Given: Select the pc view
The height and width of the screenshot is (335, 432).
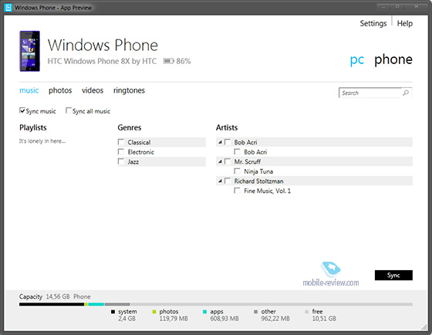Looking at the screenshot, I should pyautogui.click(x=357, y=60).
